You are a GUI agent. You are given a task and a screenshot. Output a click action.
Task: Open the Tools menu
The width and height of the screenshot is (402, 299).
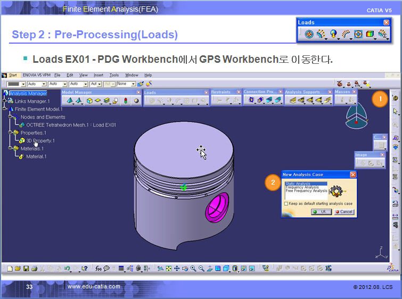click(114, 76)
